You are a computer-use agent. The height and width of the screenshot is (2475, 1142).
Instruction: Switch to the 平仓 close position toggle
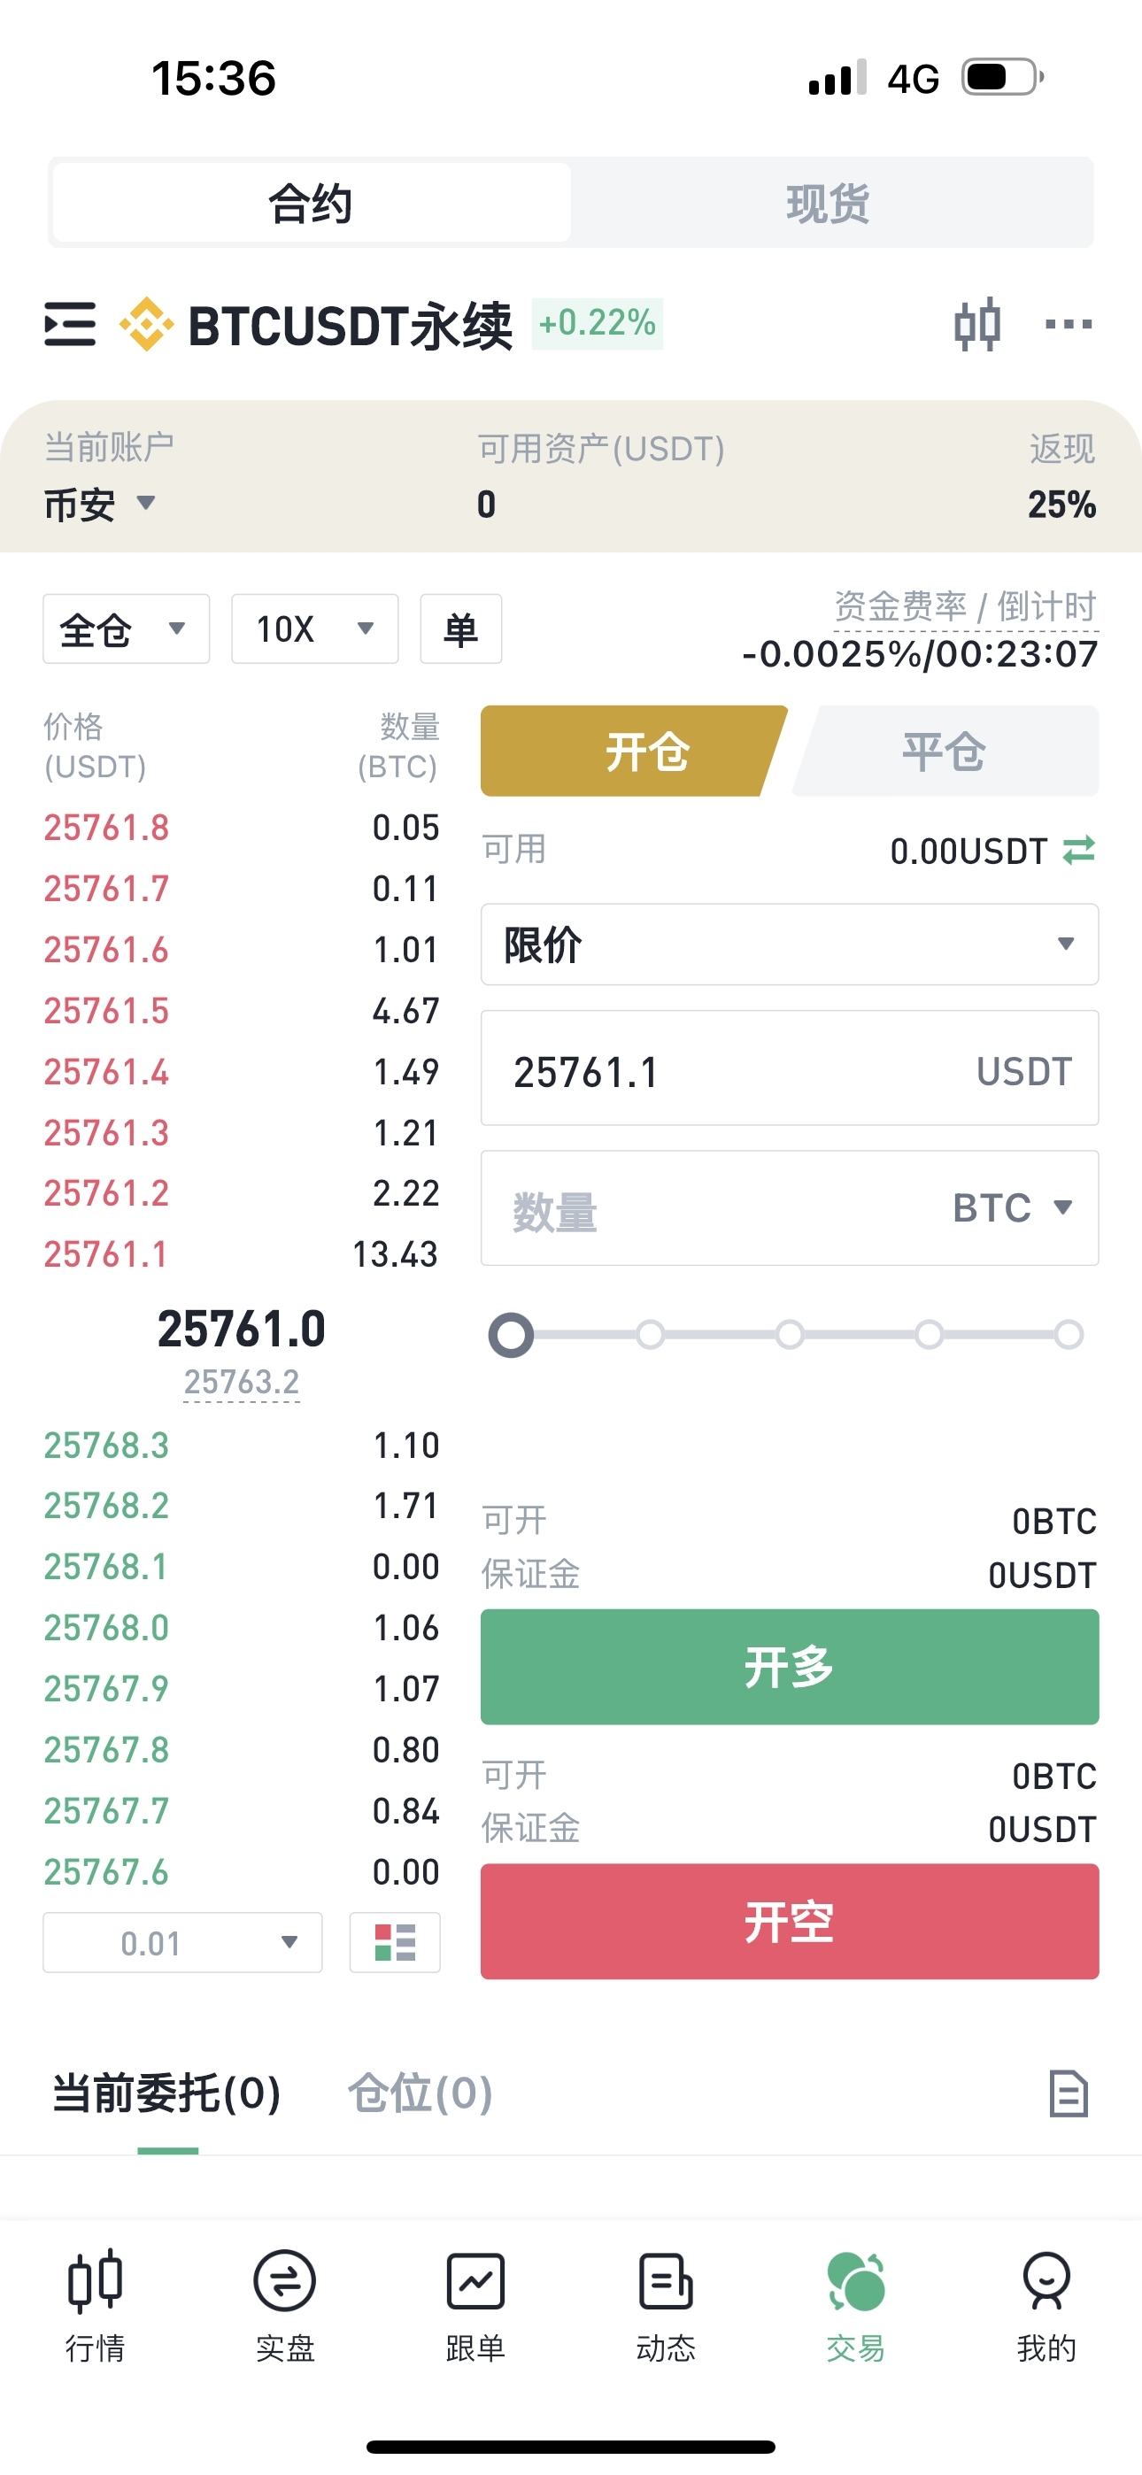(x=945, y=752)
